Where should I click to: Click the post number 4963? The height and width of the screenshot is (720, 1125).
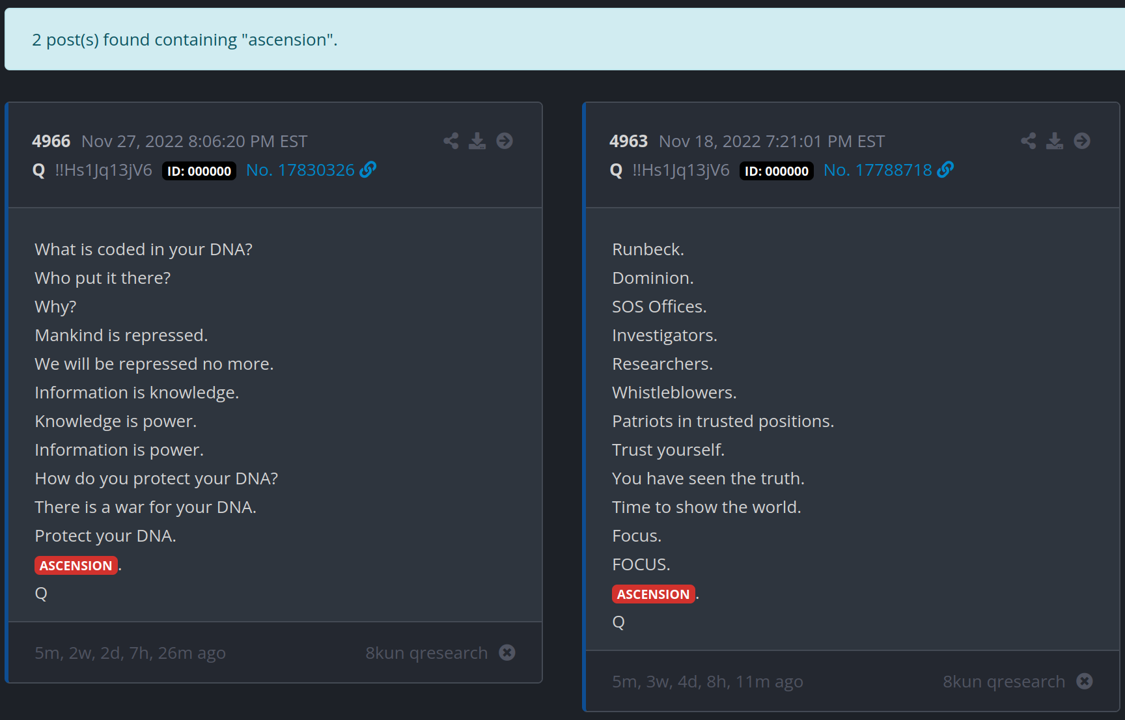click(628, 141)
